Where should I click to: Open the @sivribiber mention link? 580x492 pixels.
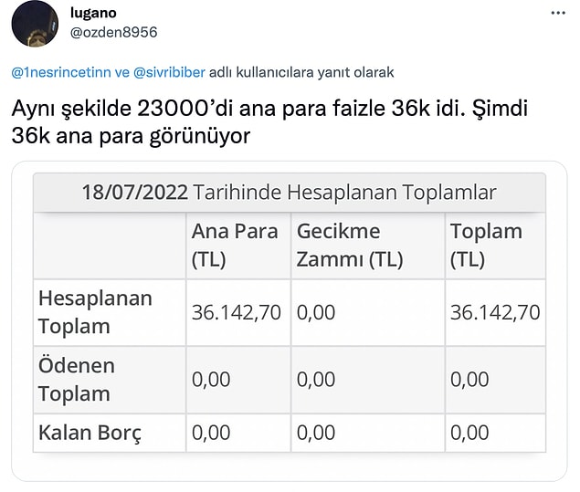click(x=169, y=72)
